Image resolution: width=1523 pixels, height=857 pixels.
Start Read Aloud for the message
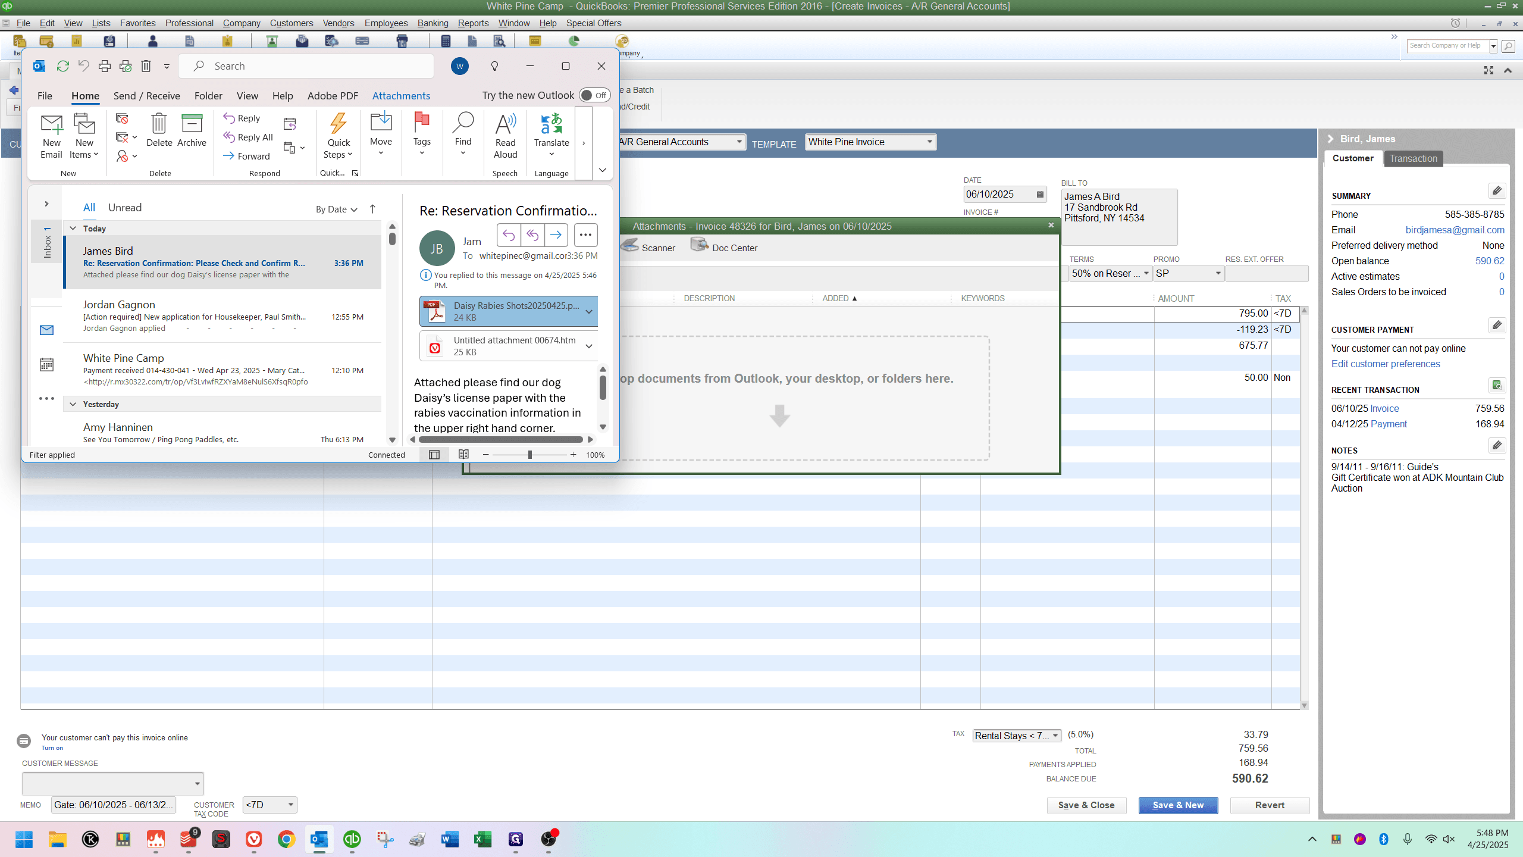(505, 136)
